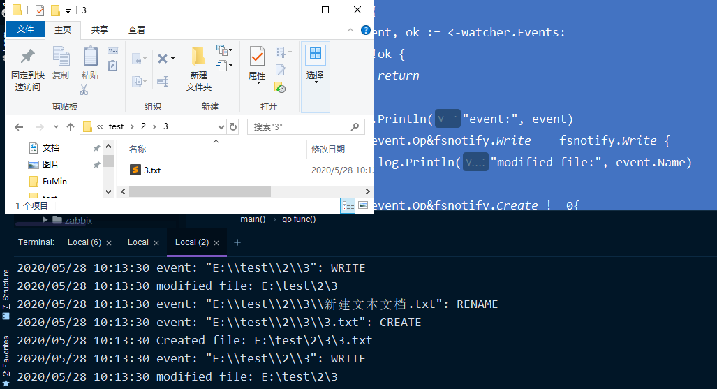
Task: Click the 'test' breadcrumb in address bar
Action: pyautogui.click(x=116, y=127)
